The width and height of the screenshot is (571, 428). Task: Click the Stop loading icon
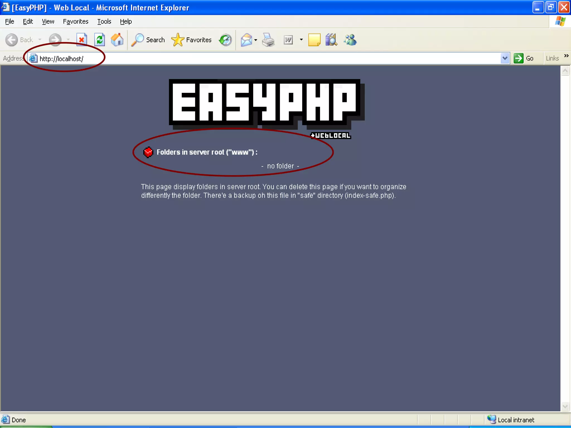81,40
